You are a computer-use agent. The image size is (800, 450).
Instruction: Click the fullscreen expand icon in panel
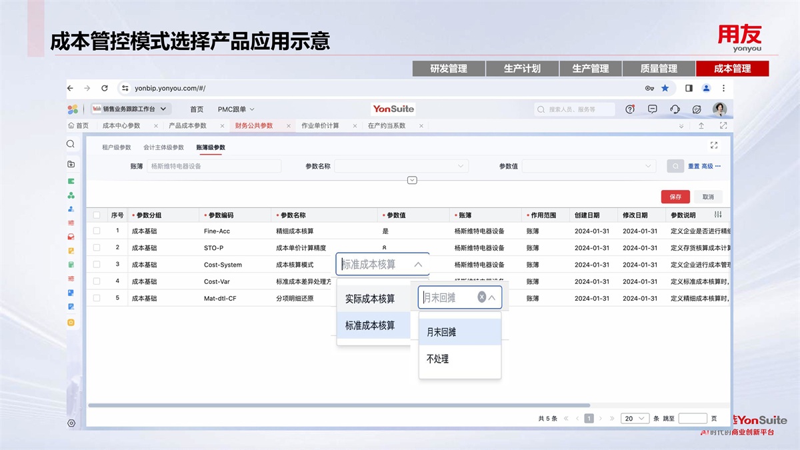(x=714, y=145)
